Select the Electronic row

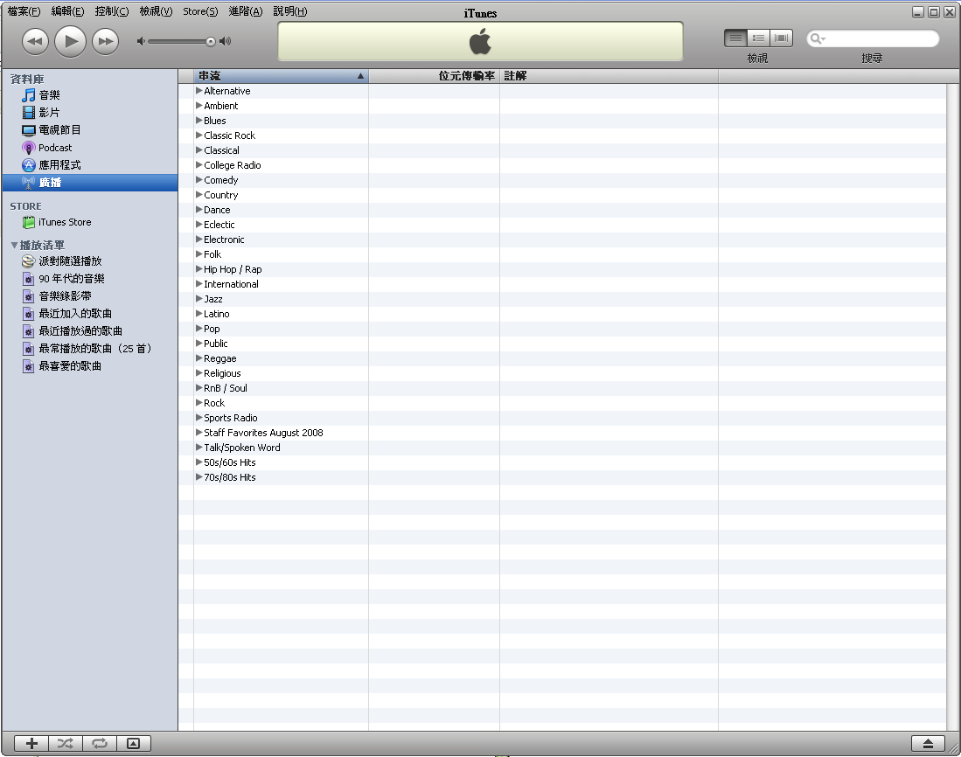click(562, 240)
